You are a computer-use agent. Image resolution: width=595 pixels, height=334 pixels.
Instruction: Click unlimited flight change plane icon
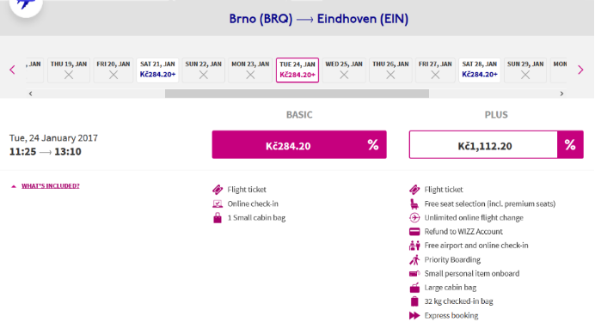click(x=414, y=217)
